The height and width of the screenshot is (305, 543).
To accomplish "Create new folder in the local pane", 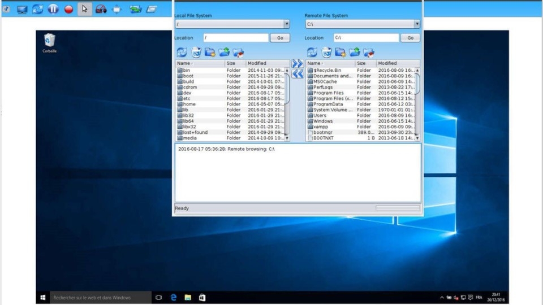I will [210, 53].
